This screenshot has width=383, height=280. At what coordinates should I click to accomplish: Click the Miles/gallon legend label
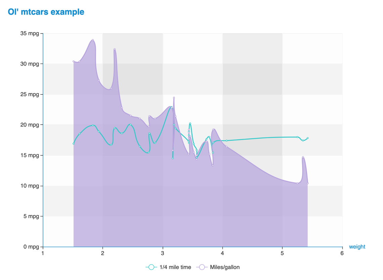(x=225, y=267)
